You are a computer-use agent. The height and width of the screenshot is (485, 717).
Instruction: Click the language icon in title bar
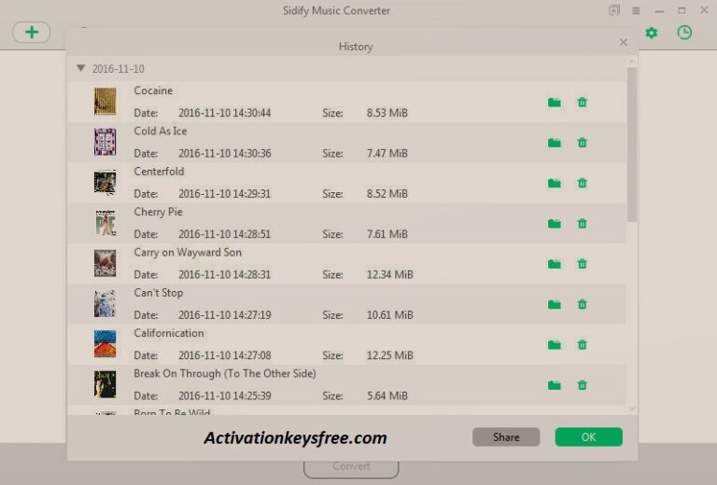(614, 10)
